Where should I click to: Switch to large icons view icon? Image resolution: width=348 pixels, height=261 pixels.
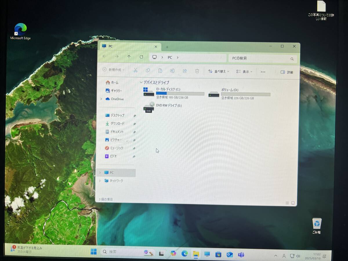tap(293, 203)
